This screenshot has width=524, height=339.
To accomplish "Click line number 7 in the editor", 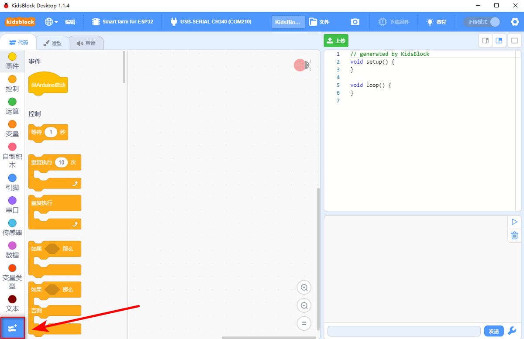I will coord(338,101).
